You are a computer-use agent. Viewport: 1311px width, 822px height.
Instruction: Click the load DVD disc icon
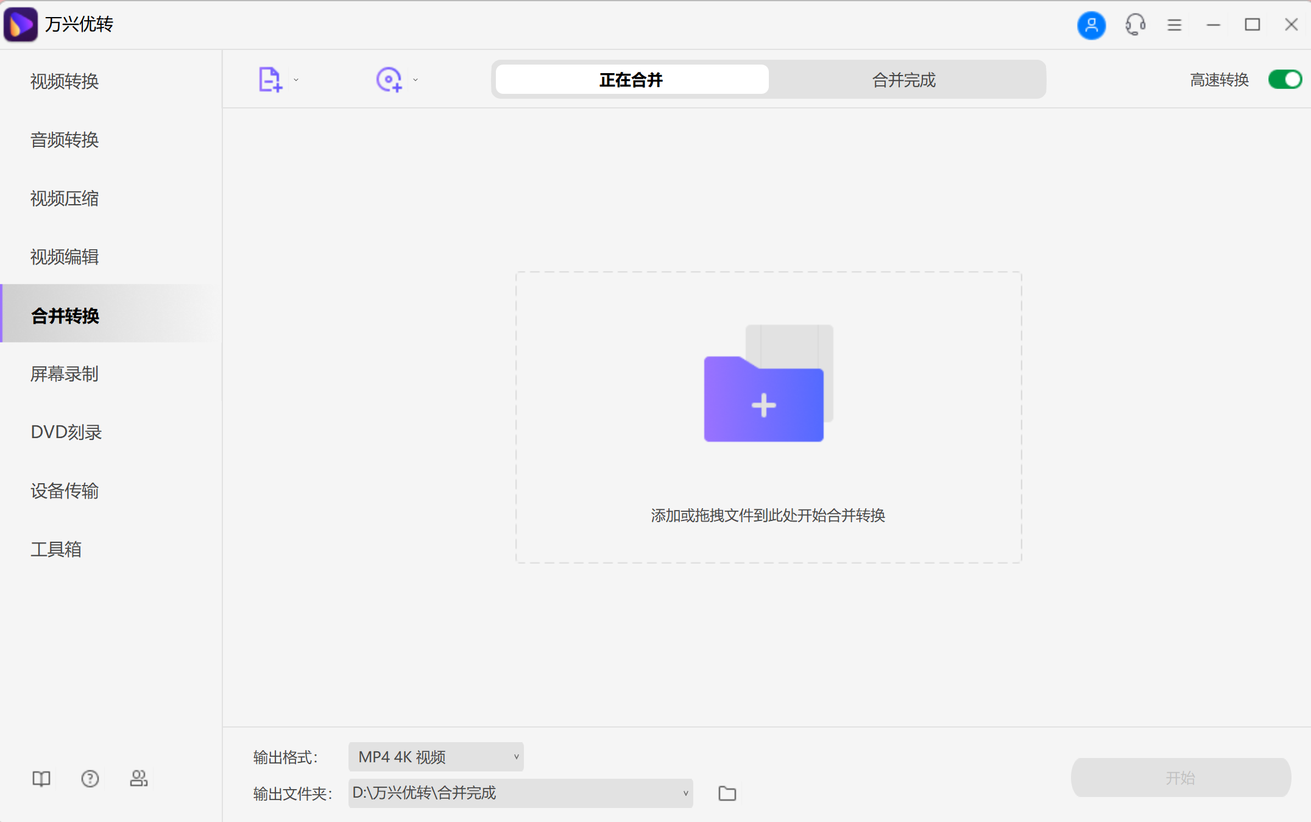pyautogui.click(x=390, y=79)
